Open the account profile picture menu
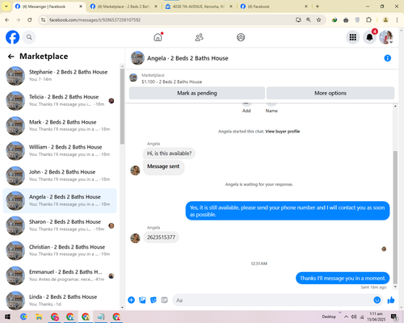 click(386, 37)
